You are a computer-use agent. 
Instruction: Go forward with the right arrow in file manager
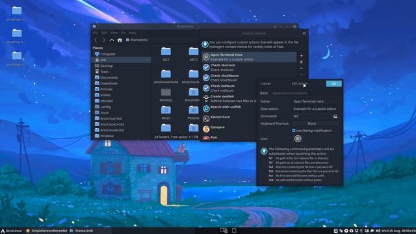(104, 40)
